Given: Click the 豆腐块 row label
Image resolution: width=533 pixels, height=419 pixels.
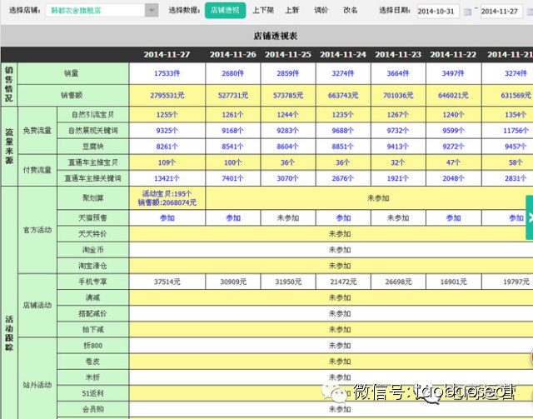Looking at the screenshot, I should point(92,147).
